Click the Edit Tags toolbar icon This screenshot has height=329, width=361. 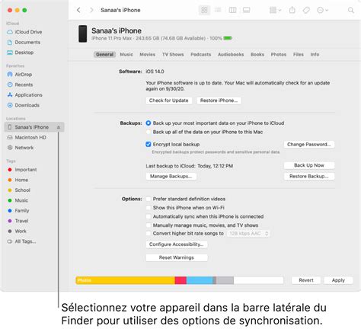click(x=306, y=10)
